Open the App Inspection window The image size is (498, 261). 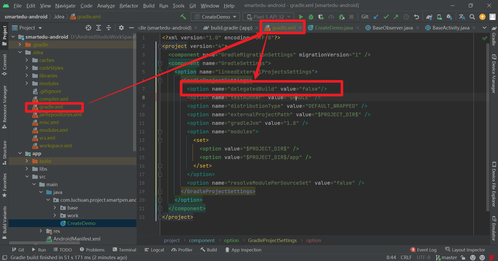243,250
